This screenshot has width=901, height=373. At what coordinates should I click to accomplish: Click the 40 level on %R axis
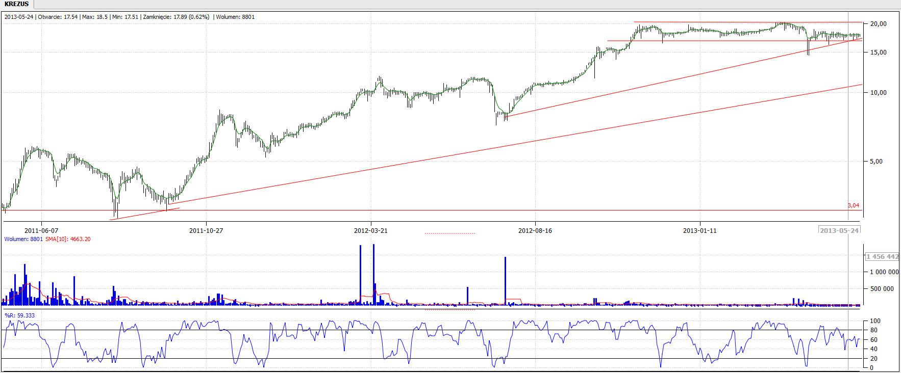coord(874,349)
